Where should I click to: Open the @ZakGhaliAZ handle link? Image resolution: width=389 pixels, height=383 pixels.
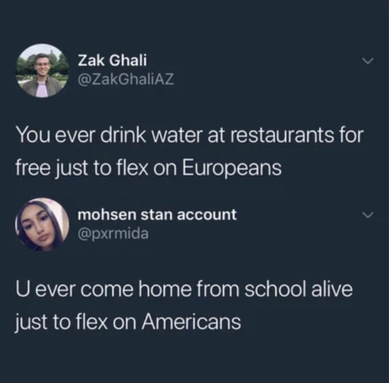click(126, 79)
